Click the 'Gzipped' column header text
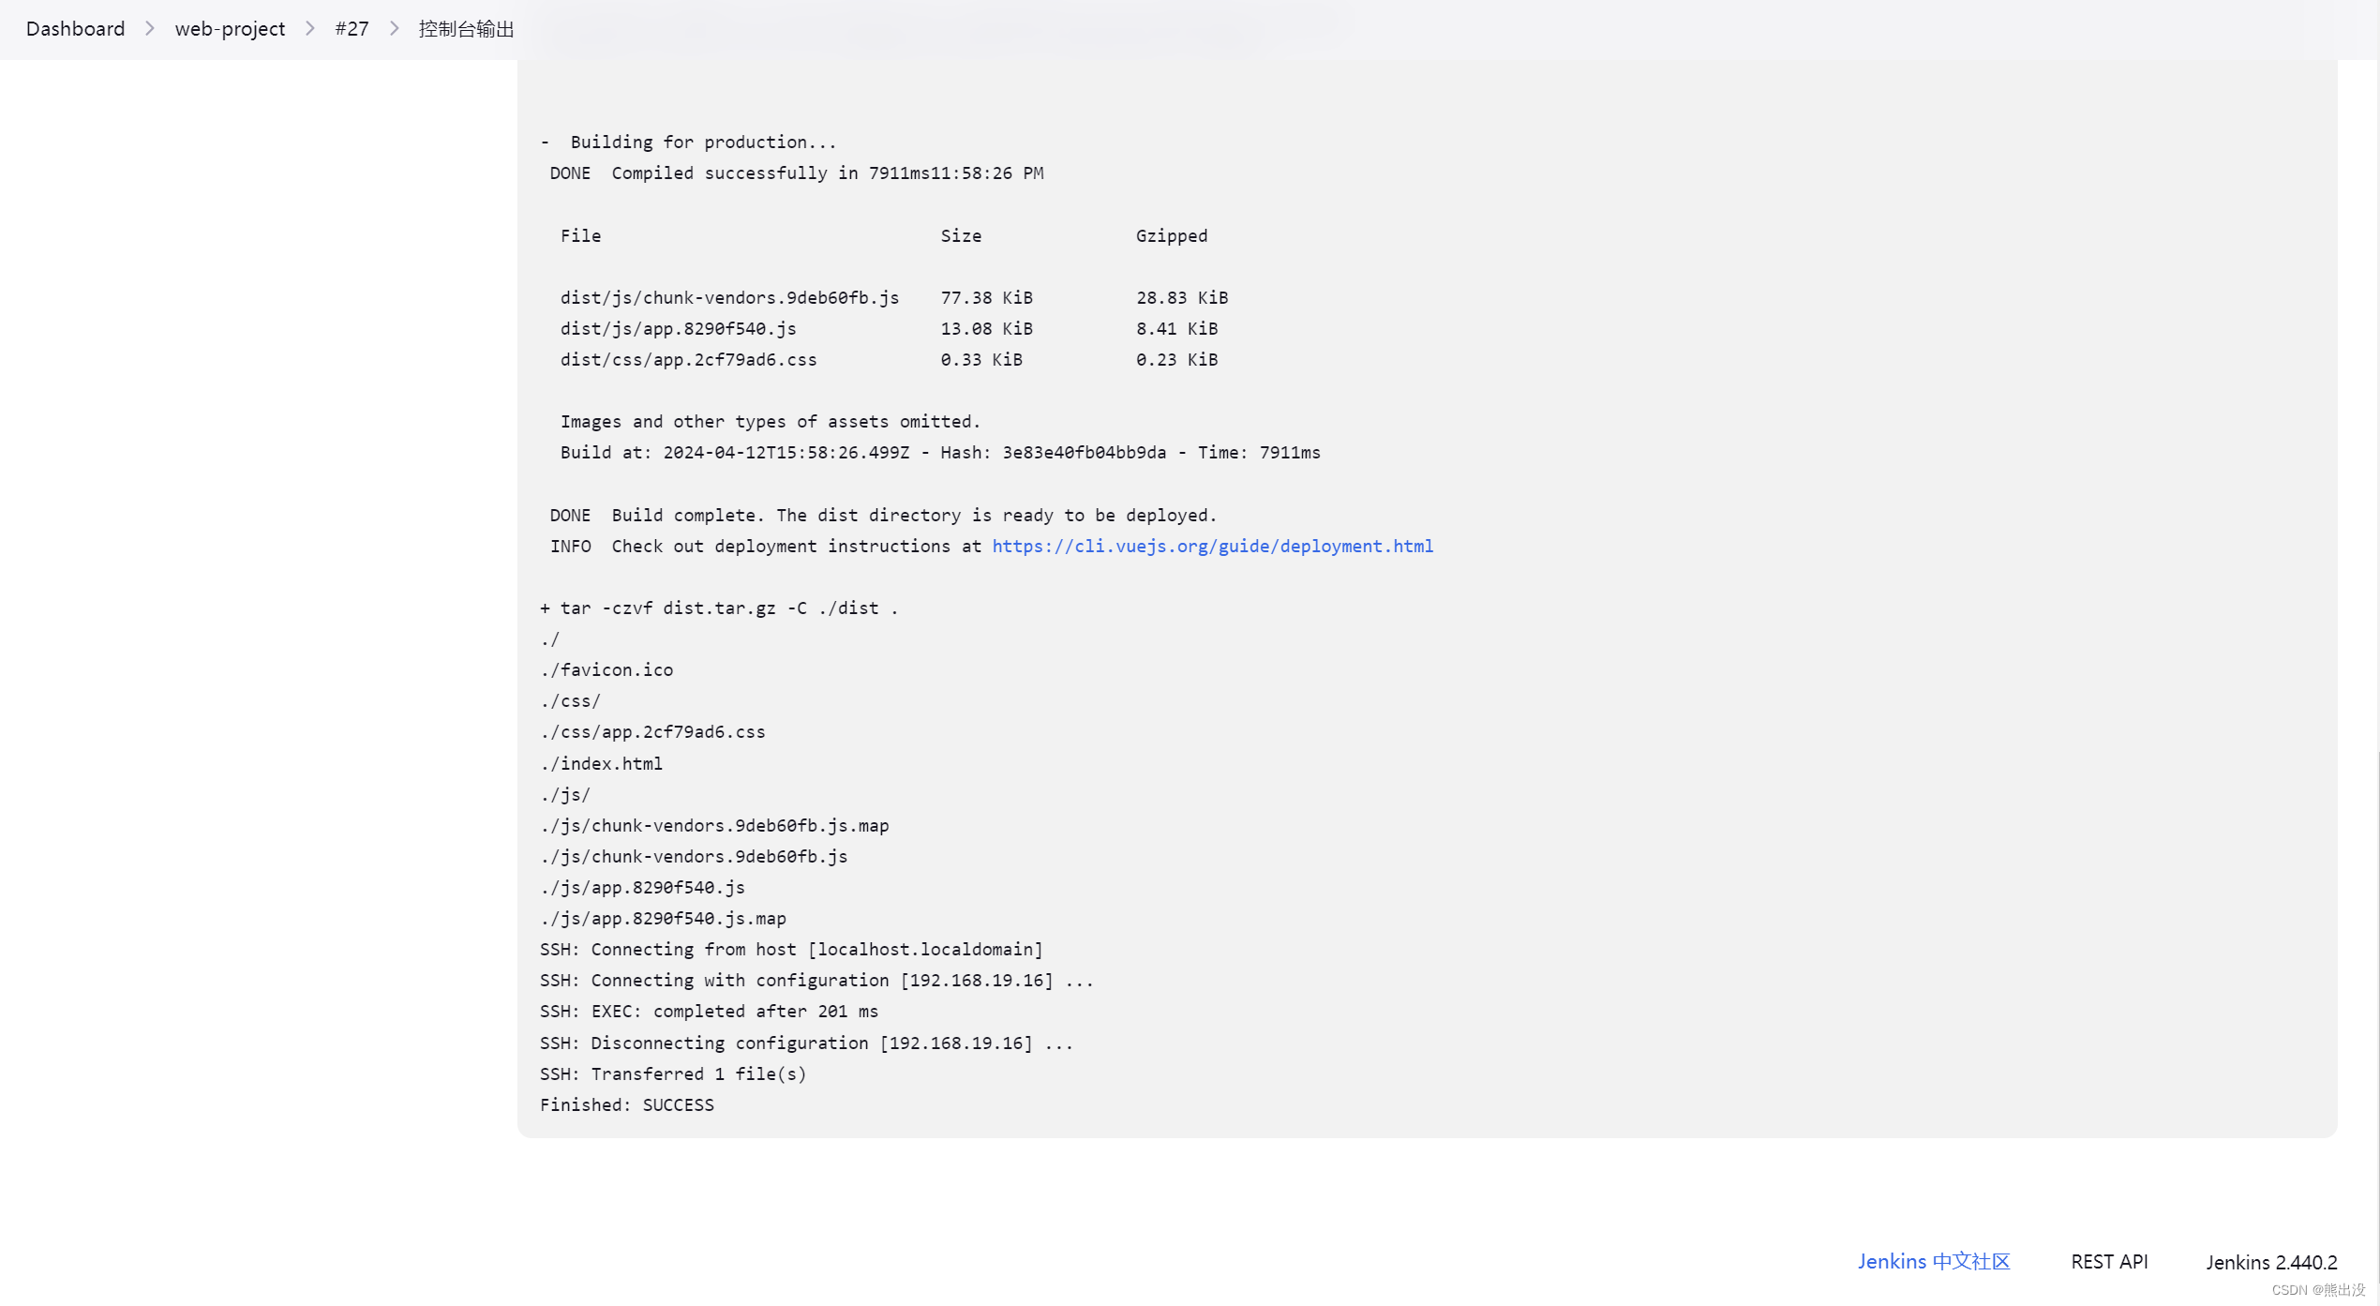The height and width of the screenshot is (1306, 2380). [x=1171, y=236]
